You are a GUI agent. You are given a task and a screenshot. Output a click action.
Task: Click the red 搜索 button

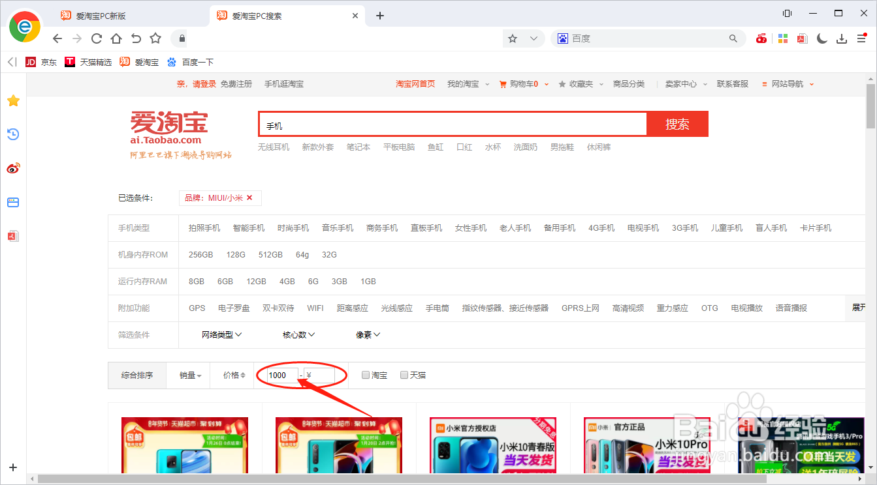677,124
